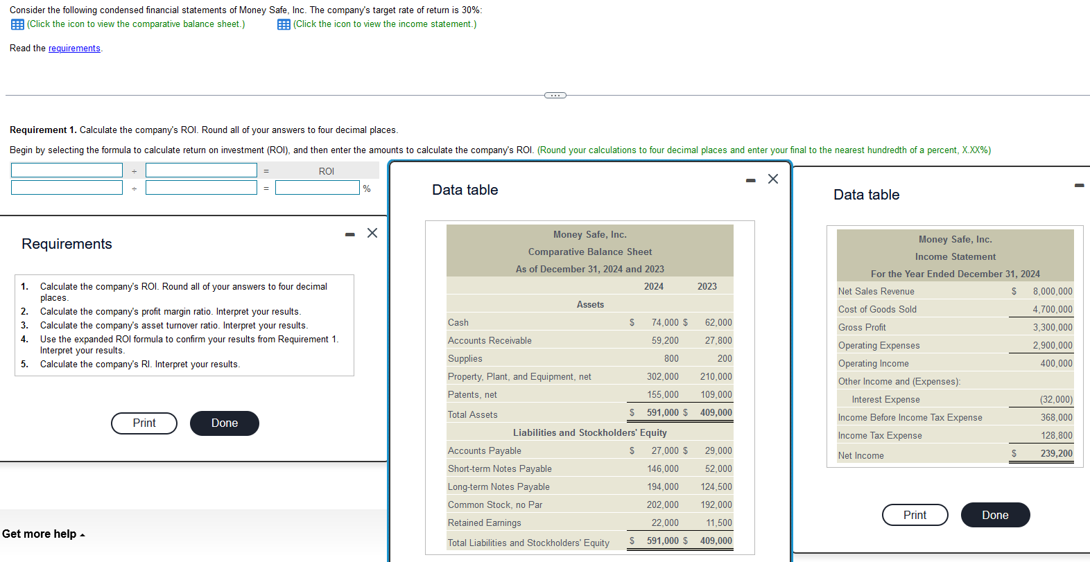
Task: Print the income statement Data table
Action: (915, 515)
